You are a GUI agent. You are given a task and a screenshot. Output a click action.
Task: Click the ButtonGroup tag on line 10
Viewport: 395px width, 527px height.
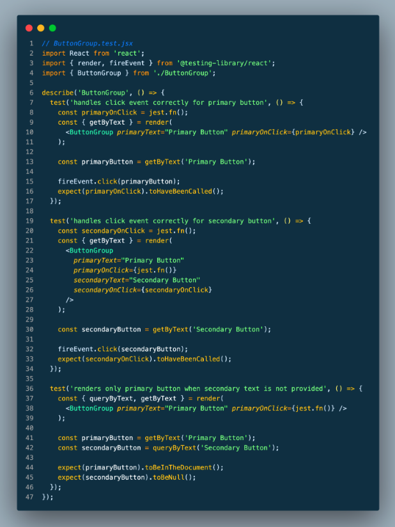[x=91, y=132]
